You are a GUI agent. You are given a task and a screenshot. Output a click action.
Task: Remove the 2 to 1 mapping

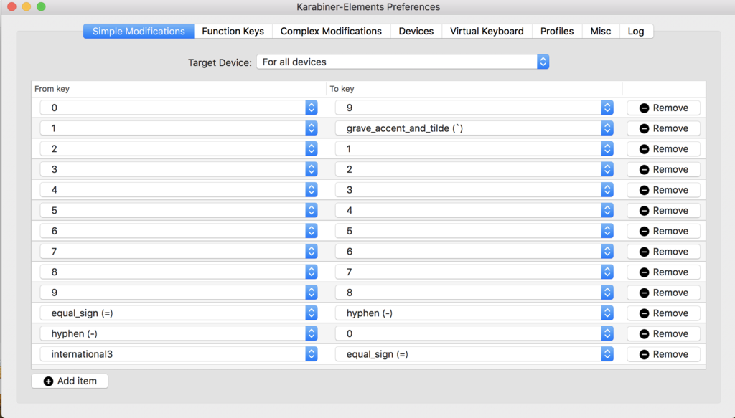pyautogui.click(x=664, y=149)
